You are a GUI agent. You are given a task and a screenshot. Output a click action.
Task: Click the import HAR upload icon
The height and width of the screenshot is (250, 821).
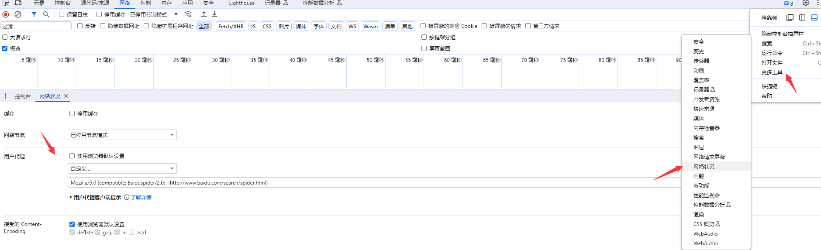(x=204, y=14)
